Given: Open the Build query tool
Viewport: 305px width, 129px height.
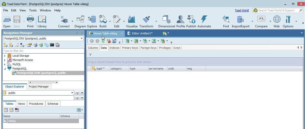Looking at the screenshot, I should click(x=103, y=21).
